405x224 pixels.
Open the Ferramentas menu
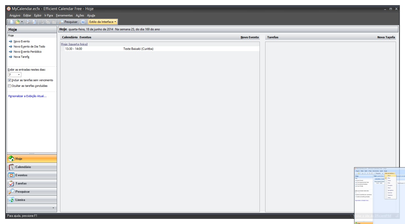64,15
